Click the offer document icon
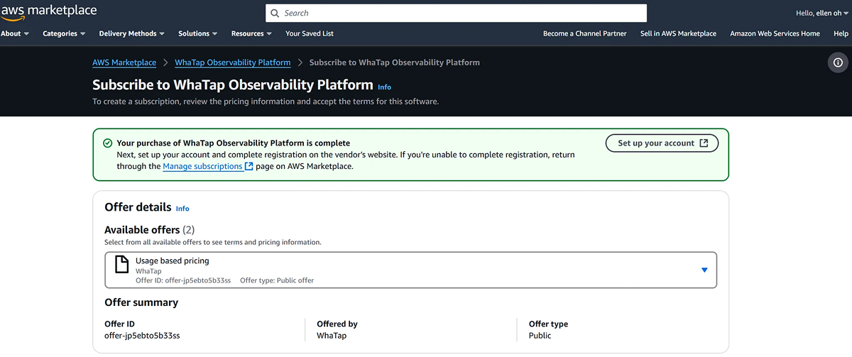 tap(122, 265)
